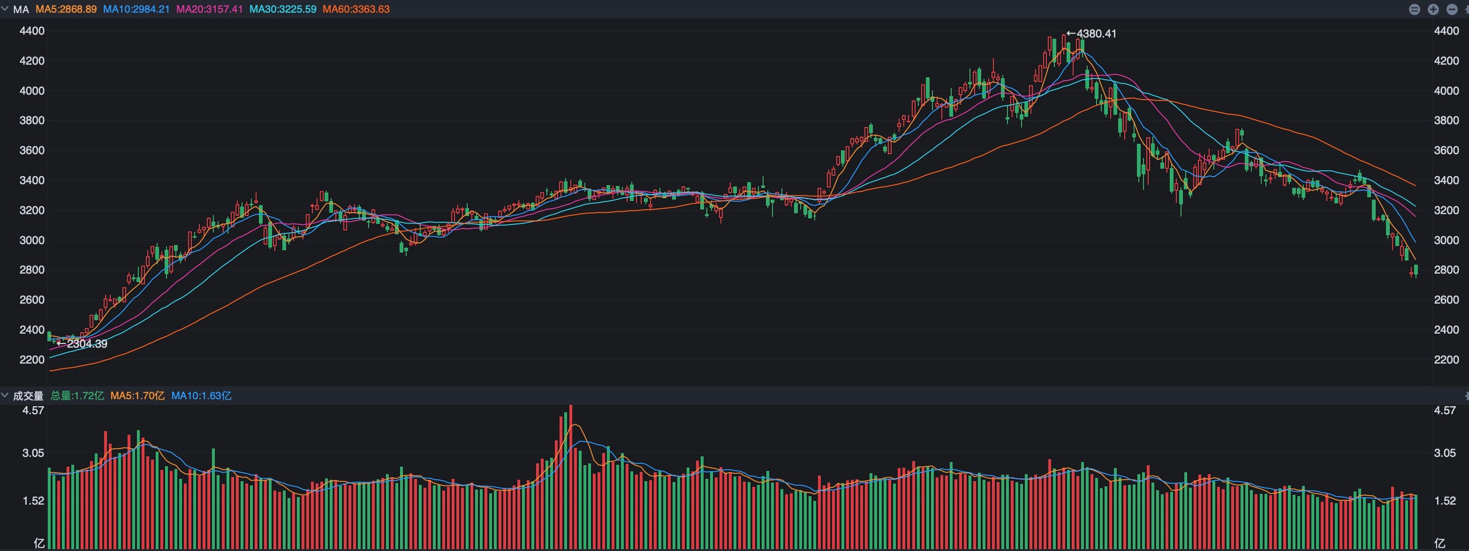This screenshot has height=551, width=1469.
Task: Click the MA indicator name label
Action: 21,9
